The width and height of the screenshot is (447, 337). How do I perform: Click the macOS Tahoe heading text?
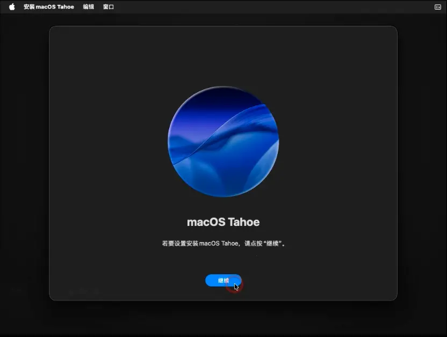coord(223,222)
